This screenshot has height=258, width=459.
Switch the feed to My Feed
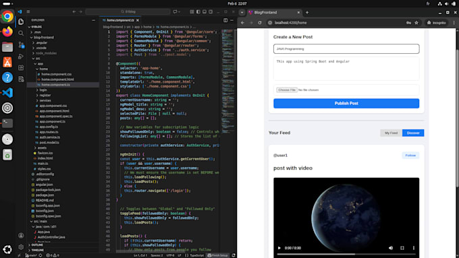391,133
